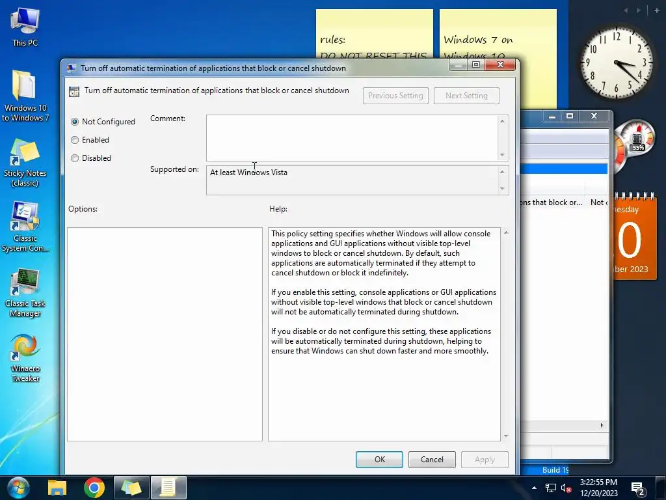Click 'ons that block or...' list entry
The height and width of the screenshot is (500, 666).
[552, 203]
